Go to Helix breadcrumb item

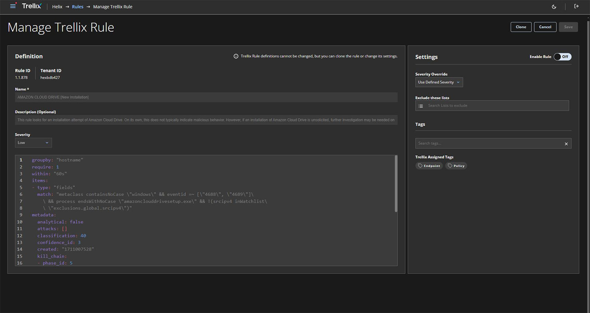(57, 7)
